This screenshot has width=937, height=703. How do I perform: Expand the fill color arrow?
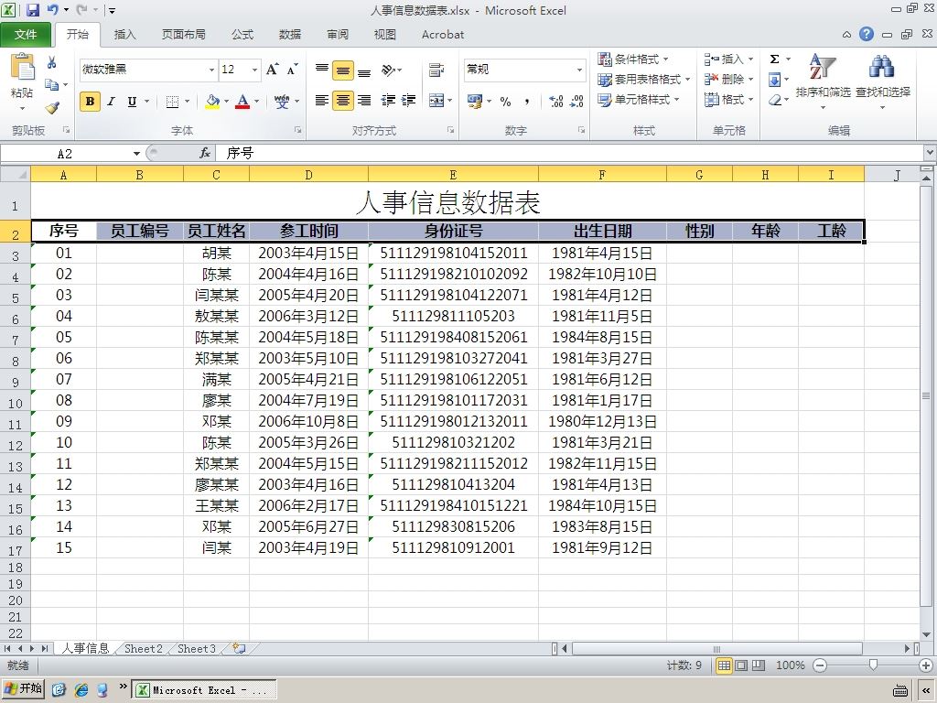[226, 102]
